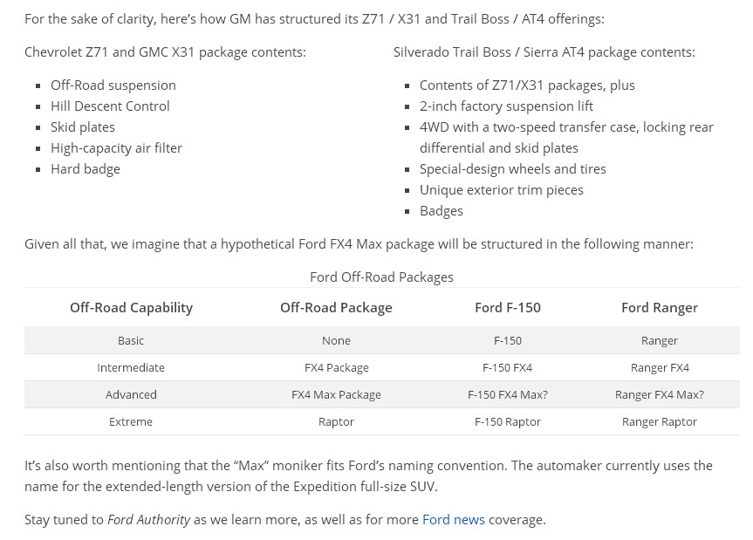Click the Hill Descent Control list item

[110, 106]
